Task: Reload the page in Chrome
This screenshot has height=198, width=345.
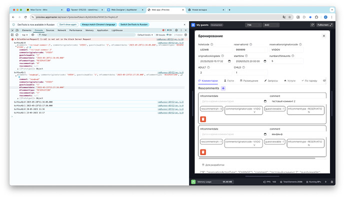Action: [25, 17]
